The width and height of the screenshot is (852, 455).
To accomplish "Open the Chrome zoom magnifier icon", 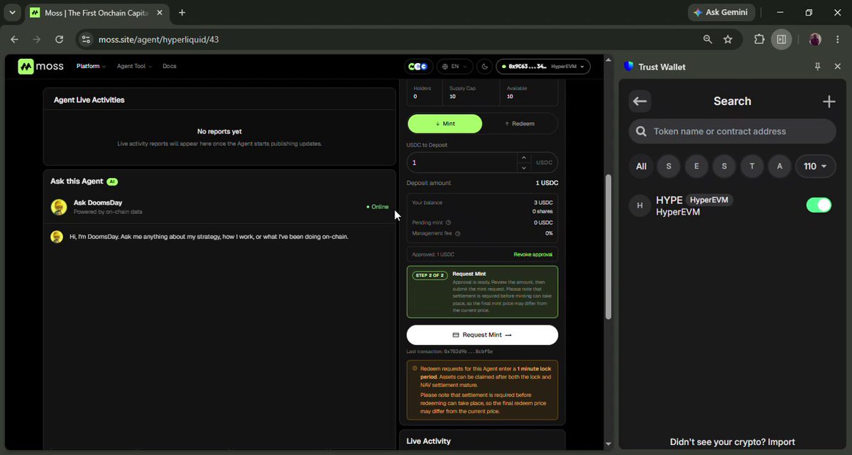I will pyautogui.click(x=707, y=40).
